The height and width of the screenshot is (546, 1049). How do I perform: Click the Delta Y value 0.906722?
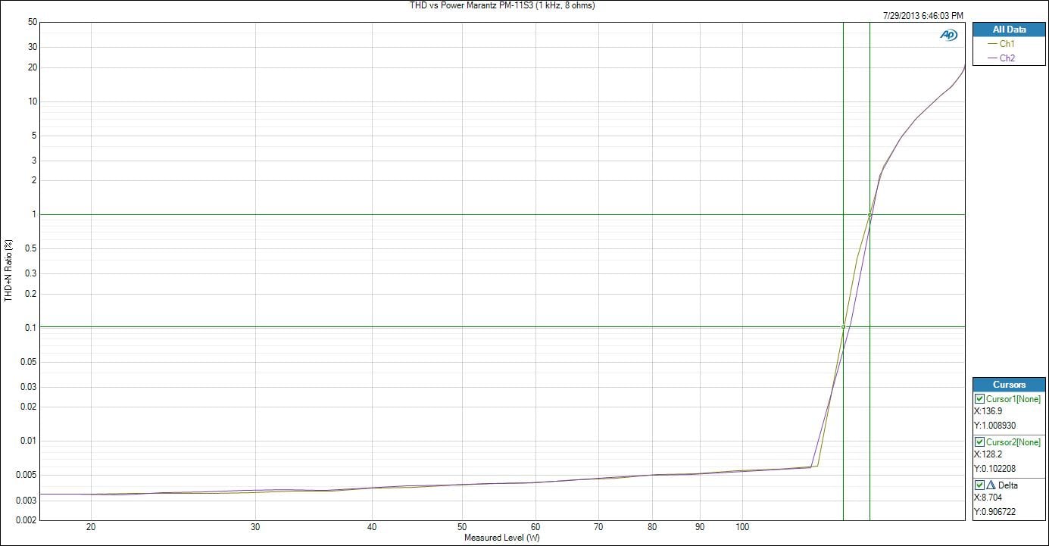(994, 512)
